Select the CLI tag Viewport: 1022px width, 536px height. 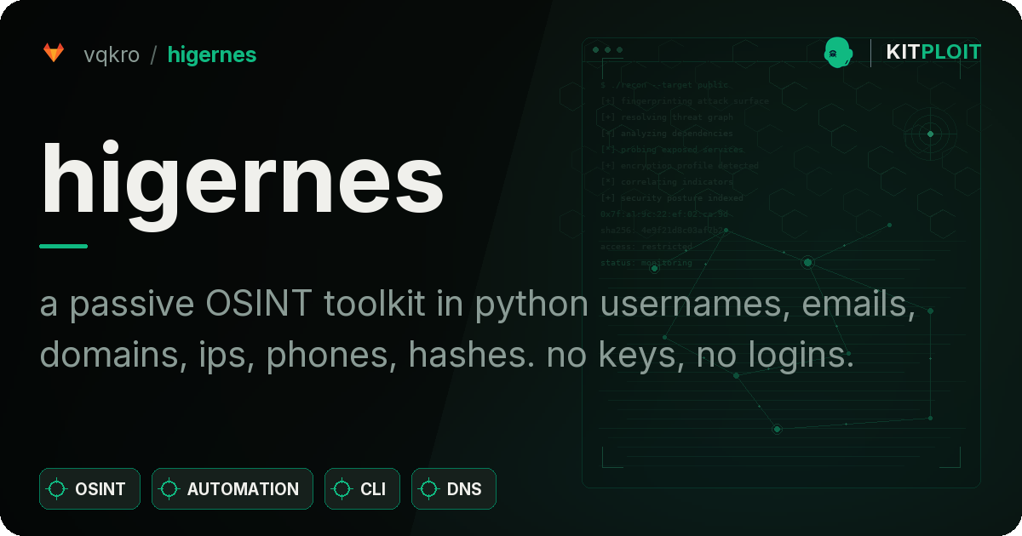[363, 489]
